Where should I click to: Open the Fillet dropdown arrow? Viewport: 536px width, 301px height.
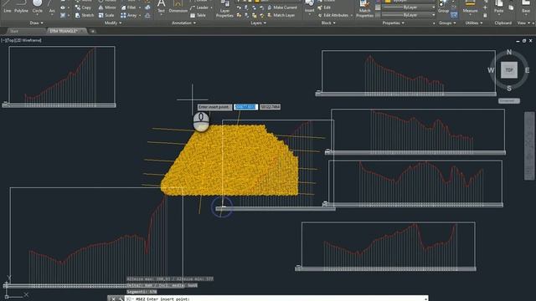click(140, 8)
